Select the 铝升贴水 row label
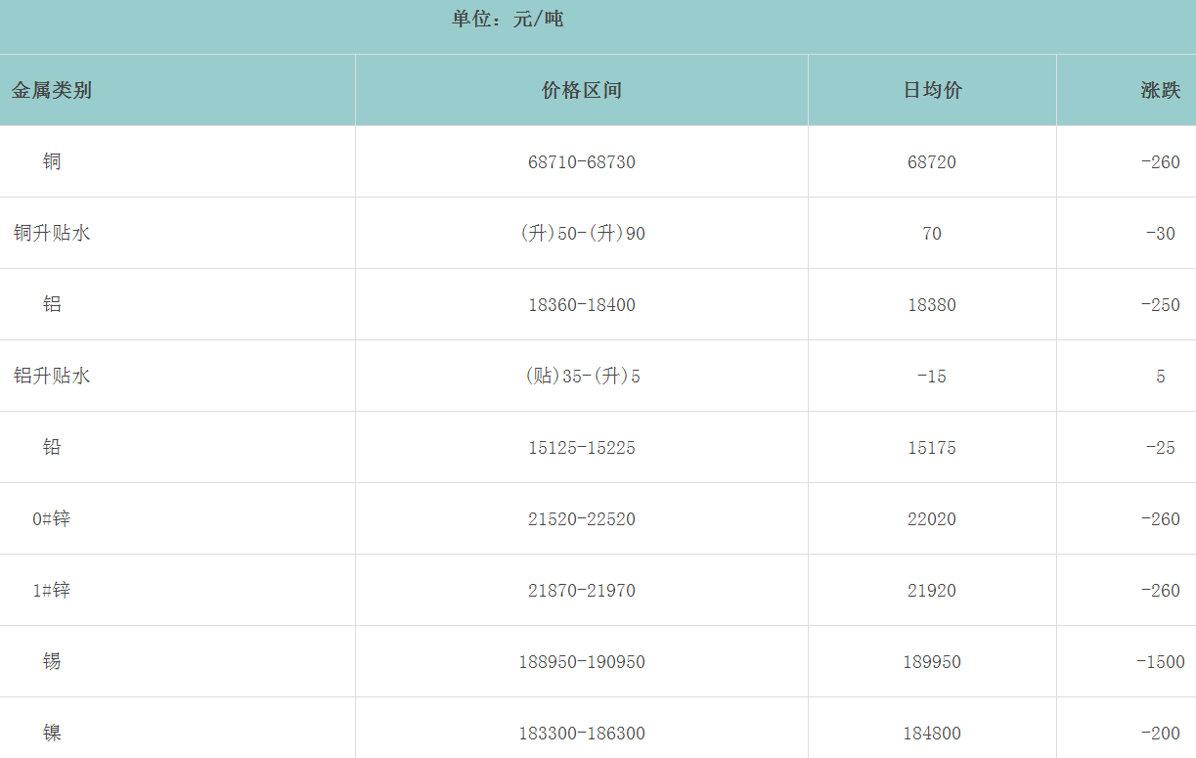 pyautogui.click(x=52, y=376)
